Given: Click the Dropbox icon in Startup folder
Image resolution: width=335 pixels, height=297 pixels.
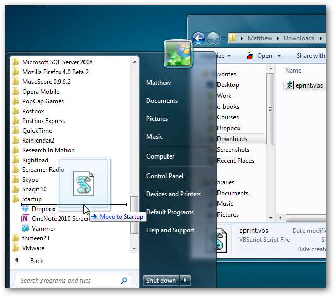Looking at the screenshot, I should point(25,209).
